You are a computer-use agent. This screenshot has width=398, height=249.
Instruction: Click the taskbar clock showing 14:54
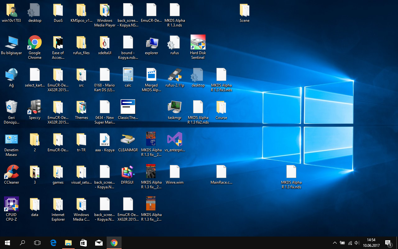tap(371, 243)
